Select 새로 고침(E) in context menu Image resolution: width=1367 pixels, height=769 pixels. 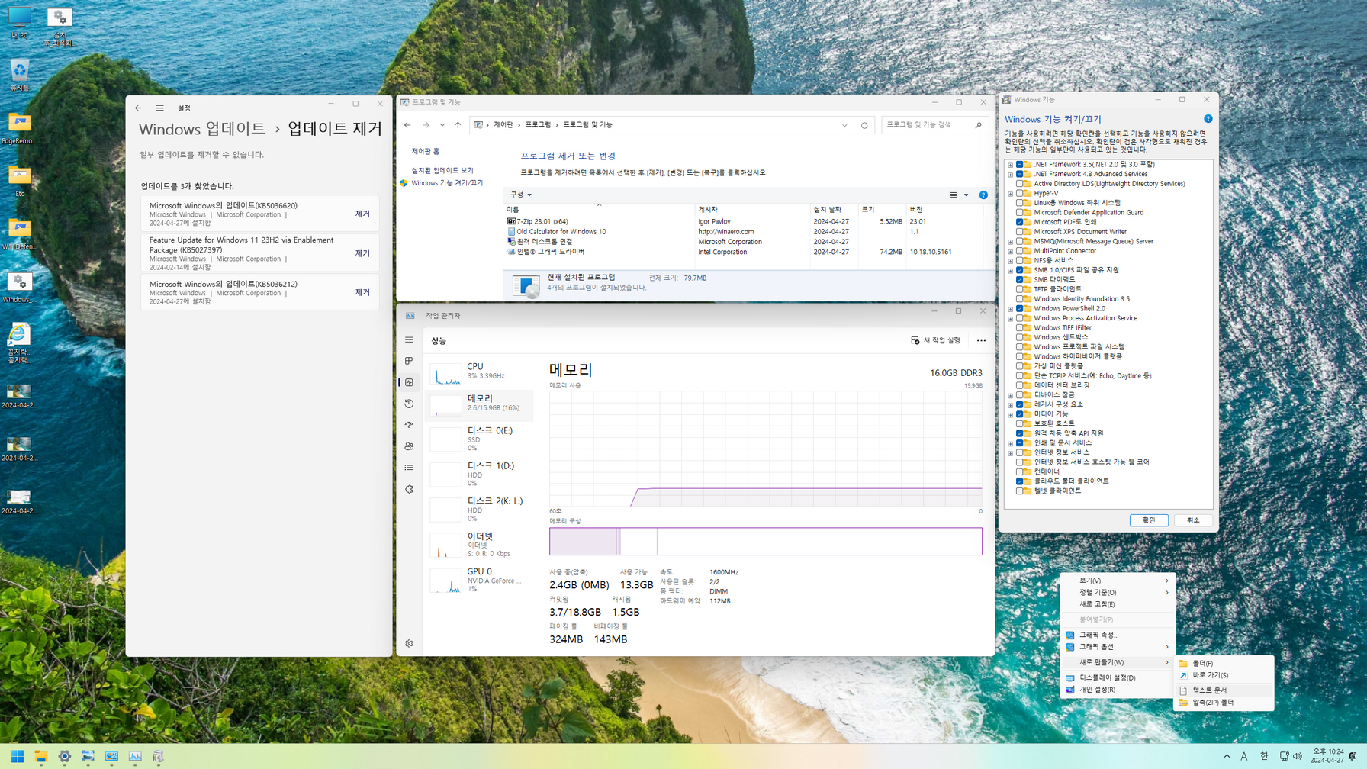pos(1118,604)
